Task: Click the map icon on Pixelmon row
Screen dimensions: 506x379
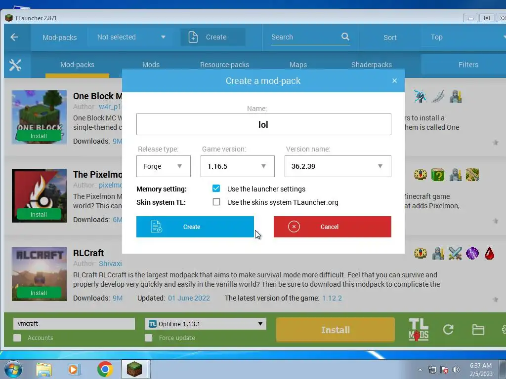Action: point(472,175)
